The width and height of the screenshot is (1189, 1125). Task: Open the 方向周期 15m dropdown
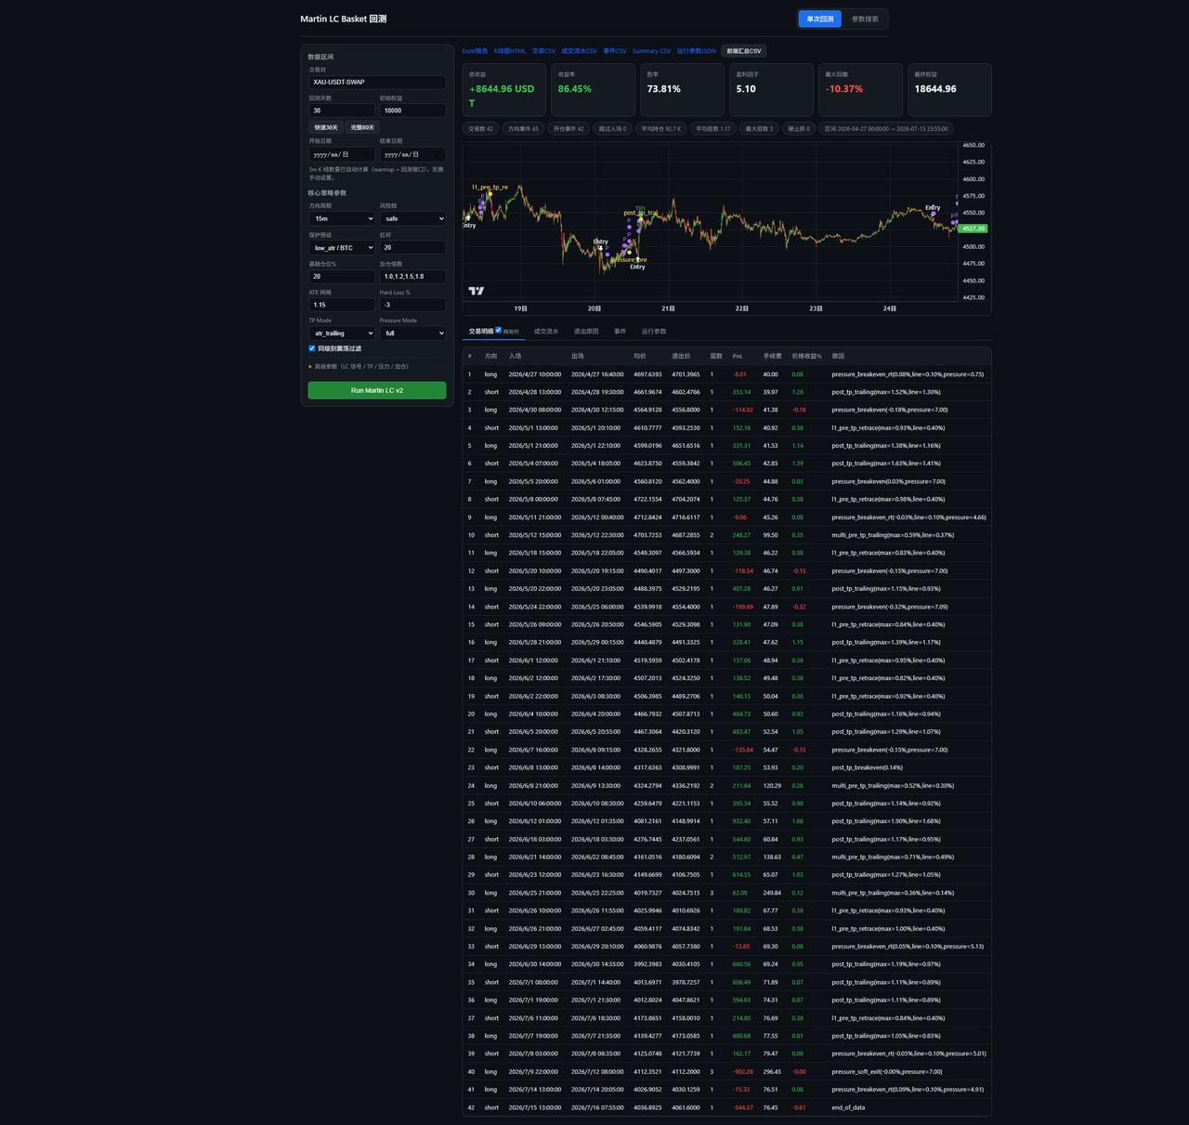click(342, 218)
